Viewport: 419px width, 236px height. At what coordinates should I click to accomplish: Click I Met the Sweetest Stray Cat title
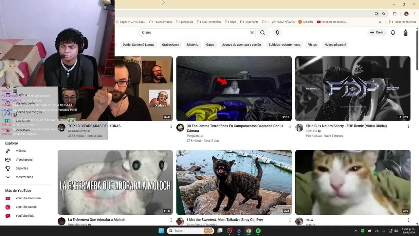[225, 220]
